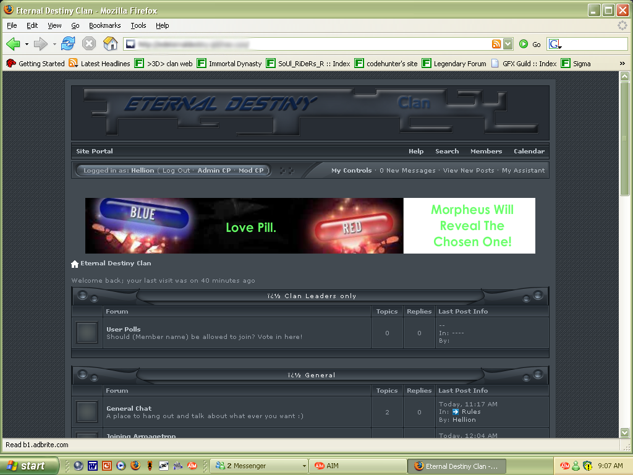Open the View menu
The width and height of the screenshot is (633, 475).
tap(54, 25)
